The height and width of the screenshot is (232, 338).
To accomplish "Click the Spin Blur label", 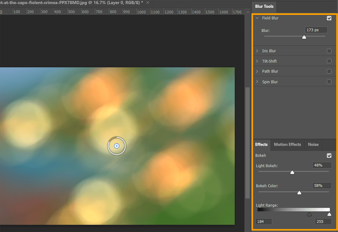I will click(270, 82).
